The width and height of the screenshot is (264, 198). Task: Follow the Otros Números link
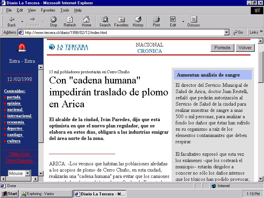pos(19,160)
